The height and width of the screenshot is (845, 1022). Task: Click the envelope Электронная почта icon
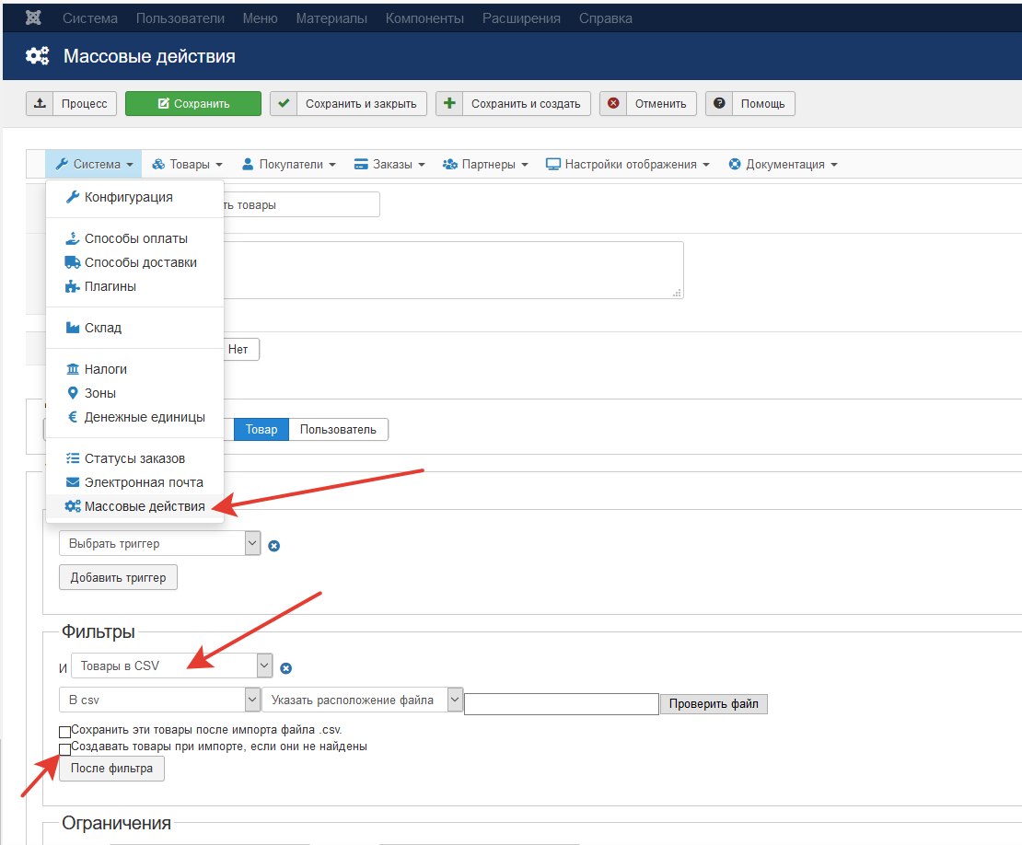pyautogui.click(x=73, y=482)
